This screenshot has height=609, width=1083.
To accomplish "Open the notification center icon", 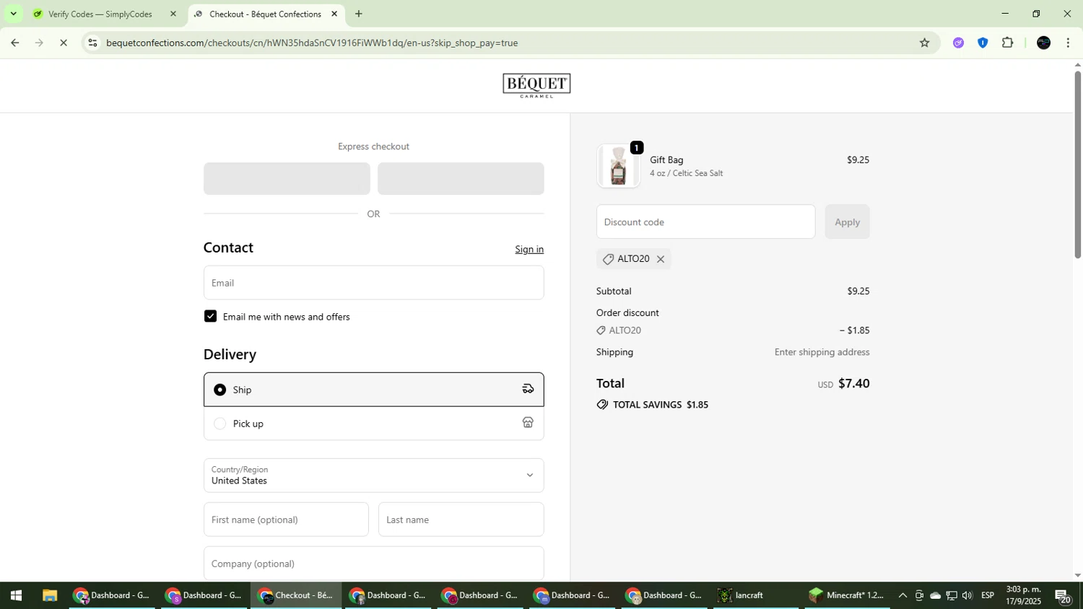I will (1063, 596).
